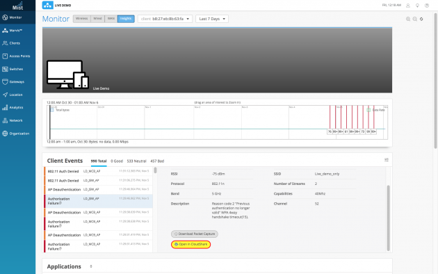Click the live demo device illustration
Image resolution: width=438 pixels, height=274 pixels.
click(67, 74)
